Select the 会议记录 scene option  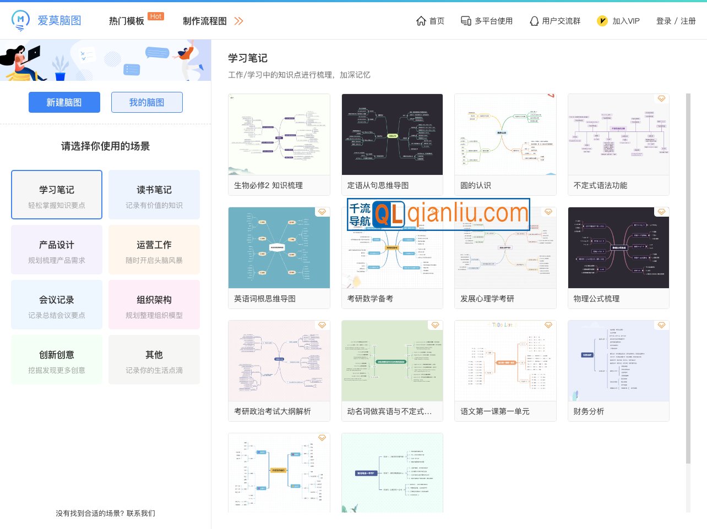[x=56, y=305]
